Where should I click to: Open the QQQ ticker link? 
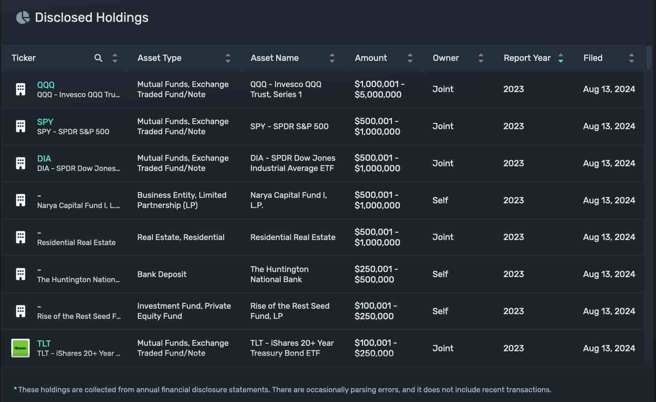45,84
